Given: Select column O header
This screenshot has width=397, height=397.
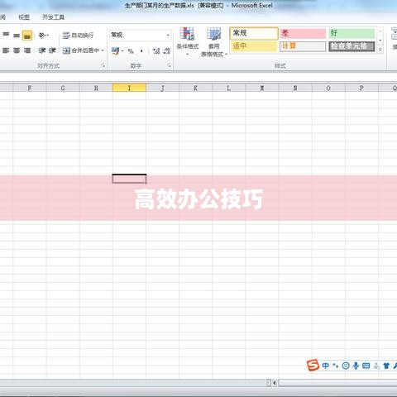Looking at the screenshot, I should click(328, 88).
